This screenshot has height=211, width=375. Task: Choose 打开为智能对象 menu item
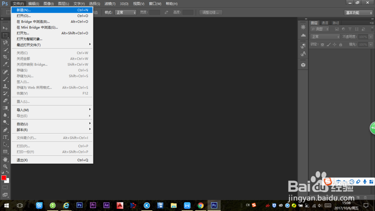52,39
